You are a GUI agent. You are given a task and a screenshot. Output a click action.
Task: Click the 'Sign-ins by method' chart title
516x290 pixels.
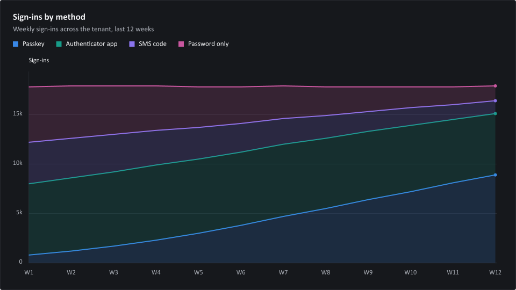coord(49,17)
